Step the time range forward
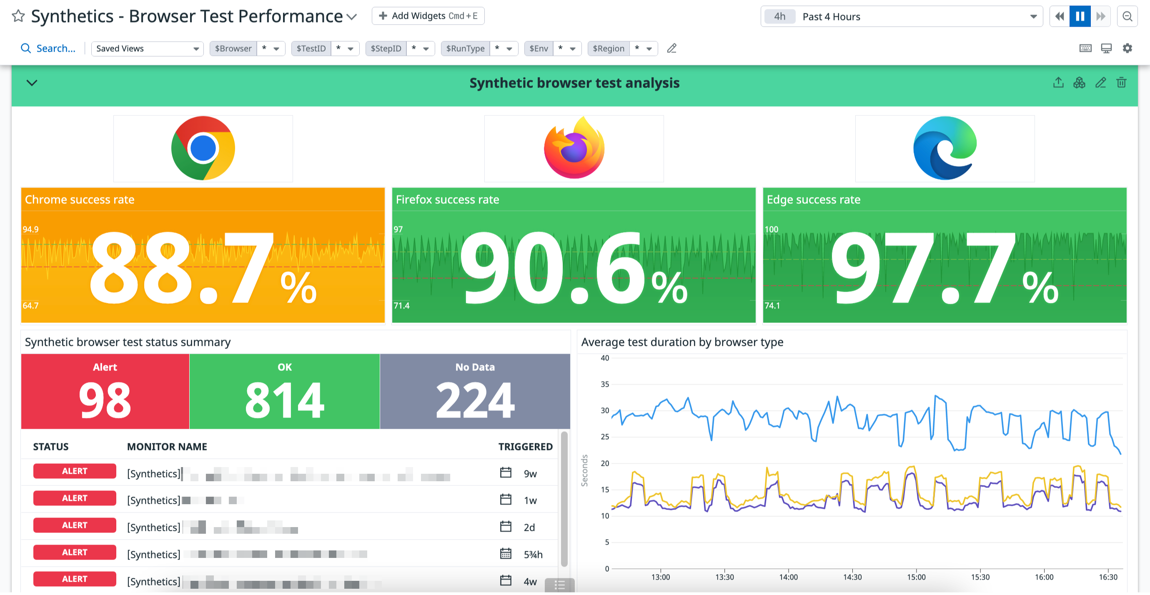 pos(1100,17)
